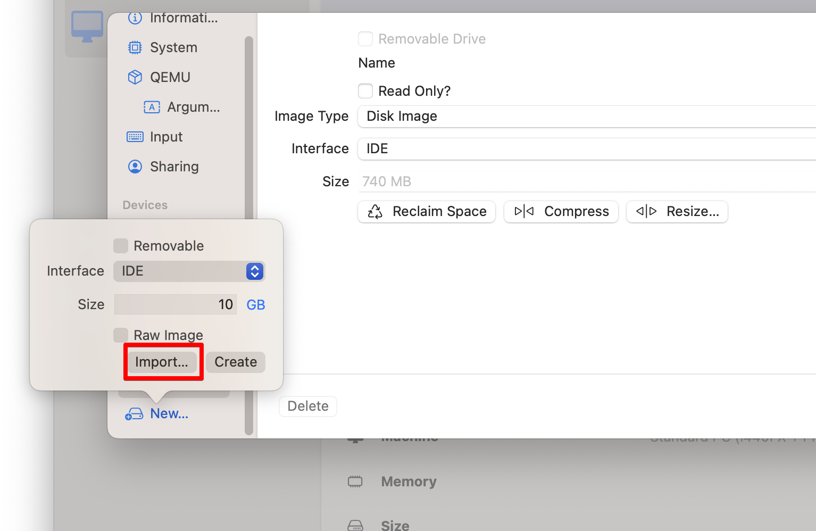Select the QEMU settings section
This screenshot has height=531, width=816.
[x=170, y=78]
